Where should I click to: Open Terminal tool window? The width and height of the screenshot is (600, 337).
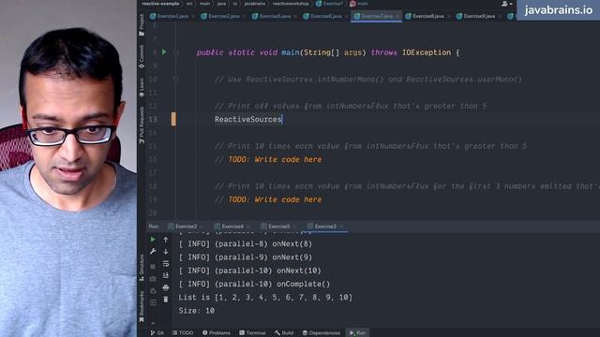pos(252,333)
